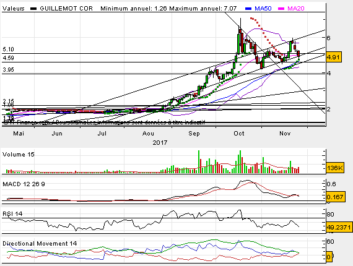This screenshot has height=266, width=353.
Task: Click the 4.59 support level label
Action: (8, 58)
